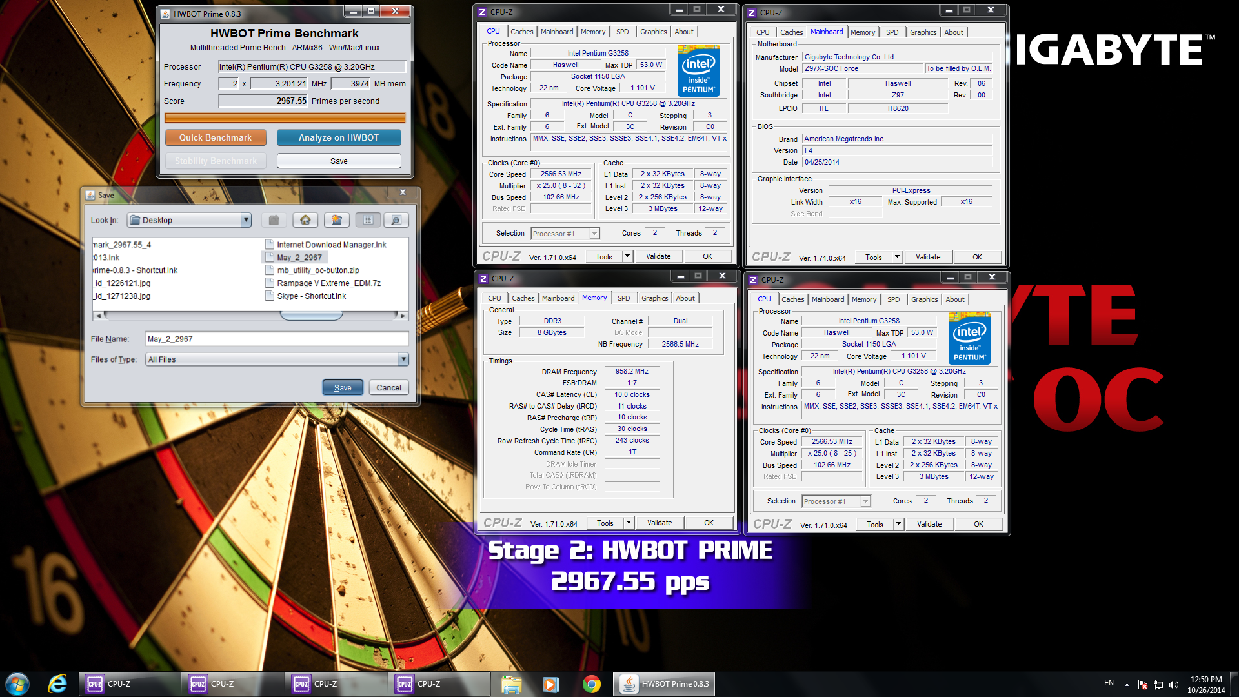Click the Score field showing 2967.55

click(x=263, y=101)
